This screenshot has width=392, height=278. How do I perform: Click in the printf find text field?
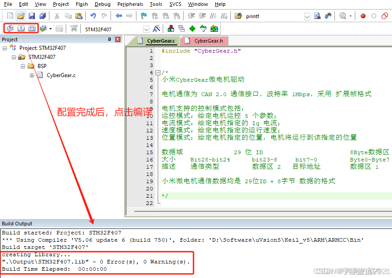(x=274, y=16)
